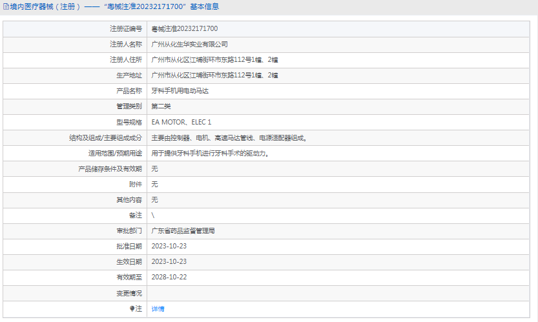The image size is (538, 322).
Task: Click management class value 第二类
Action: (x=161, y=106)
